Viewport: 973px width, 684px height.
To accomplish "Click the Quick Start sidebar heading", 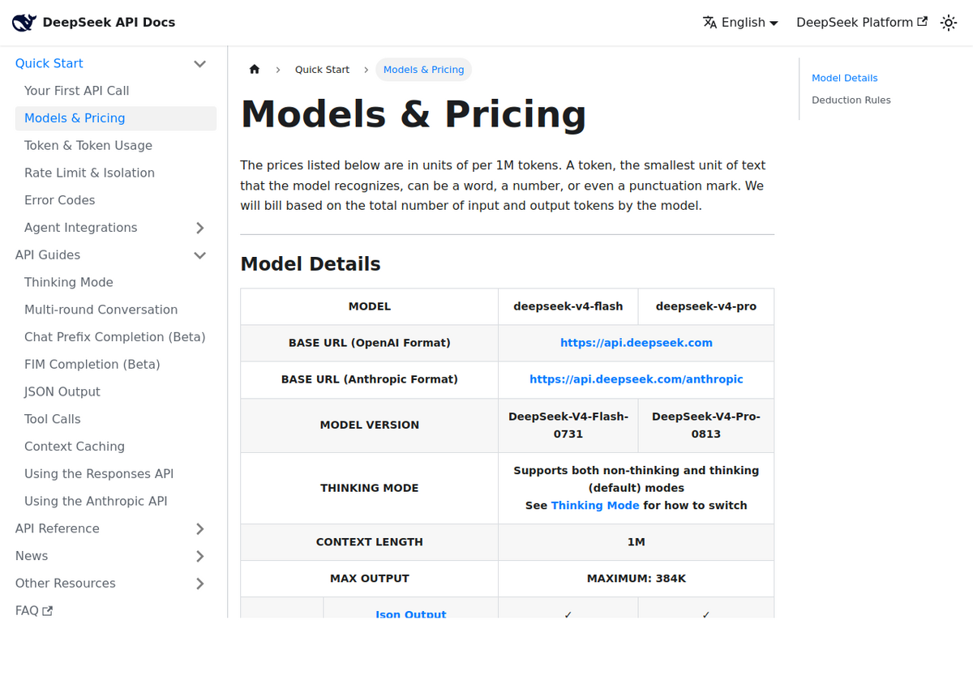I will (49, 64).
